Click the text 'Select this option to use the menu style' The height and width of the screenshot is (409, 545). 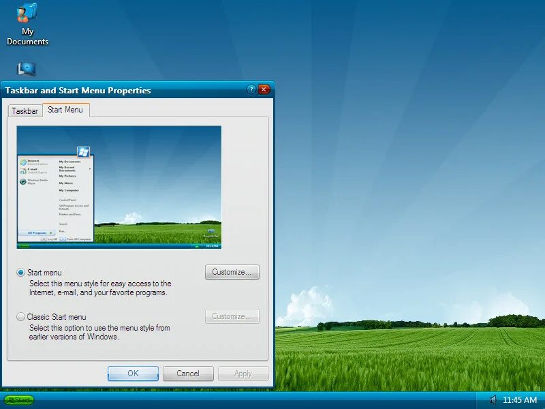tap(91, 328)
